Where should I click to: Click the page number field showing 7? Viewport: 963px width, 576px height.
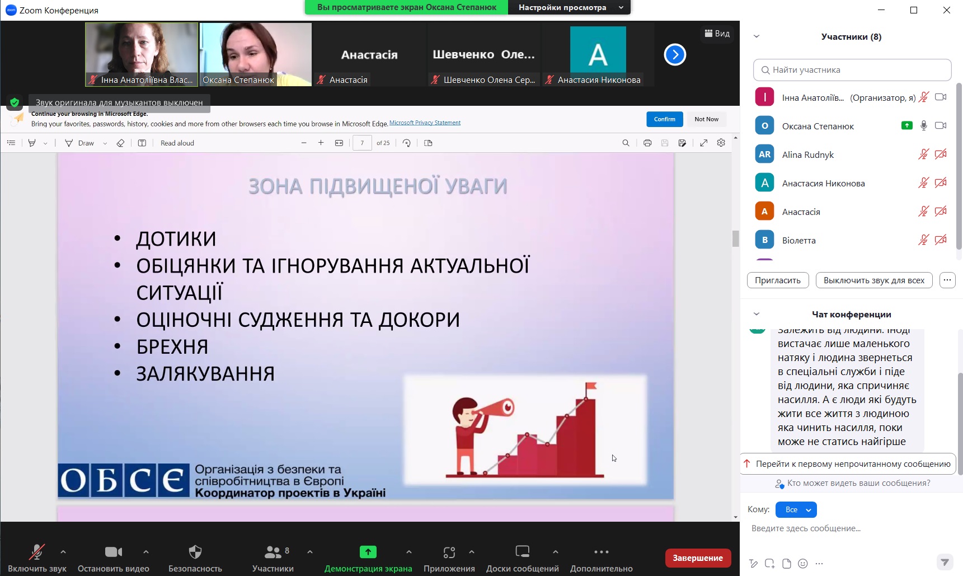(362, 143)
